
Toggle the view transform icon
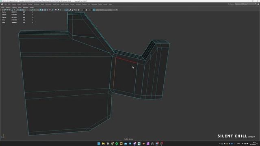pos(94,10)
